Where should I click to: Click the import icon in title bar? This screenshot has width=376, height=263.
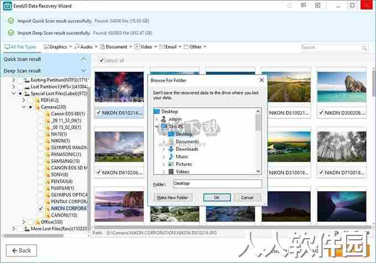pos(317,5)
